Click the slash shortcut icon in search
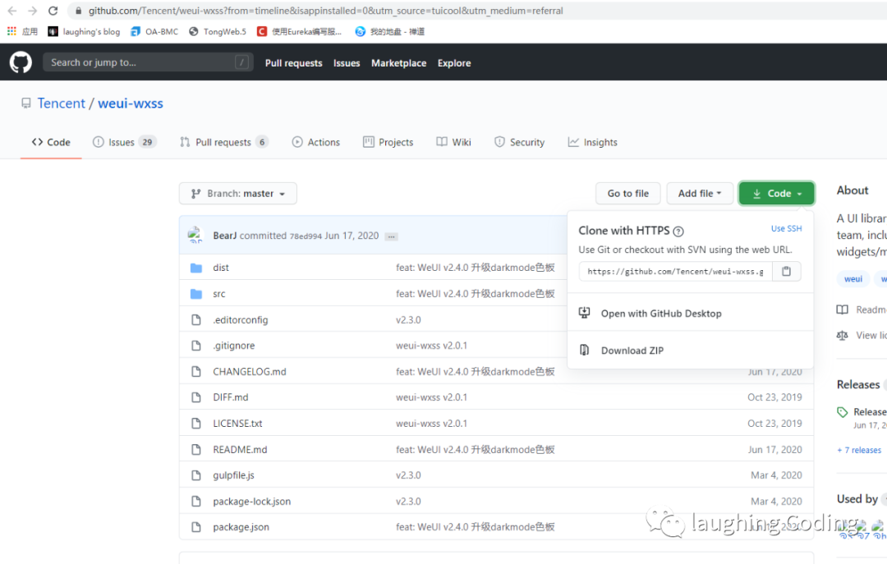This screenshot has width=887, height=564. pyautogui.click(x=241, y=62)
